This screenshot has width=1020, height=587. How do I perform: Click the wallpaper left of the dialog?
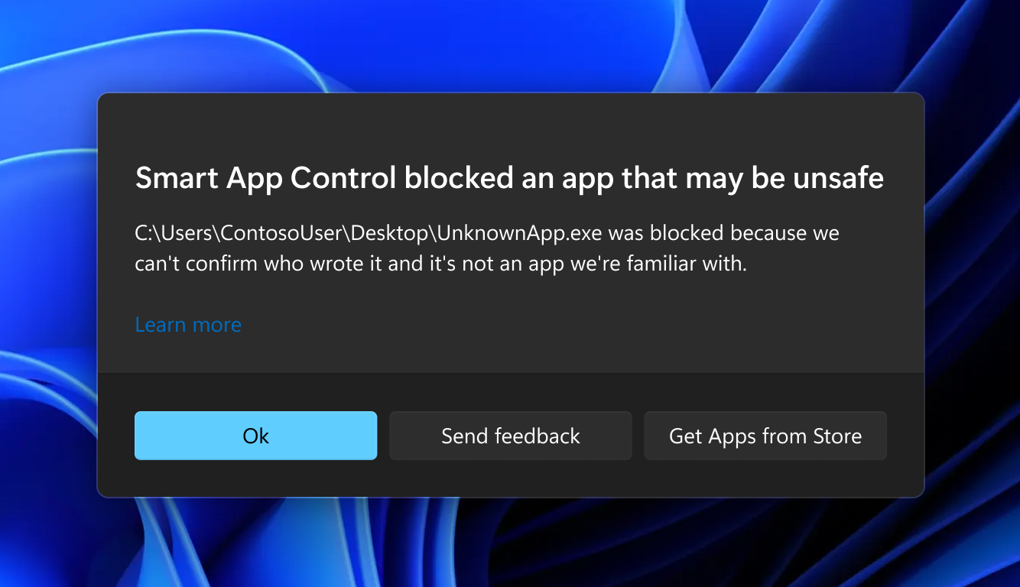tap(47, 293)
